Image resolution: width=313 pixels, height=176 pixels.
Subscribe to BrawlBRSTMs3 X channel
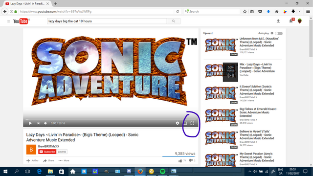click(47, 152)
